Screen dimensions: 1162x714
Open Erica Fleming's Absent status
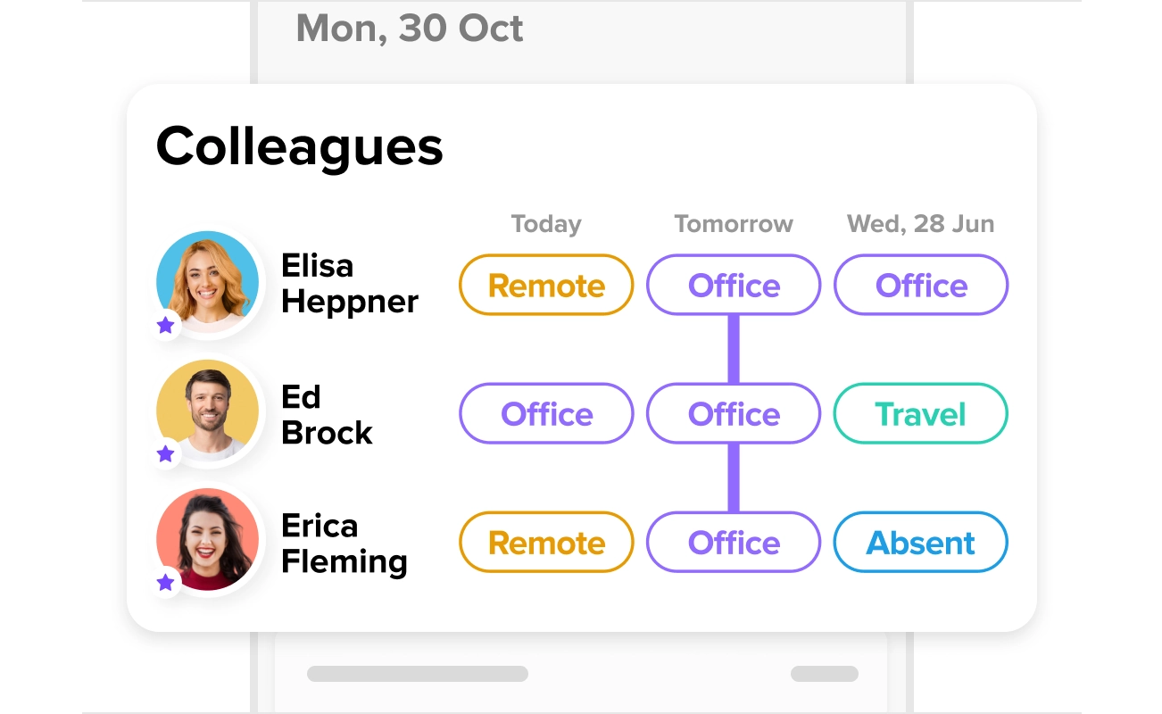coord(921,542)
